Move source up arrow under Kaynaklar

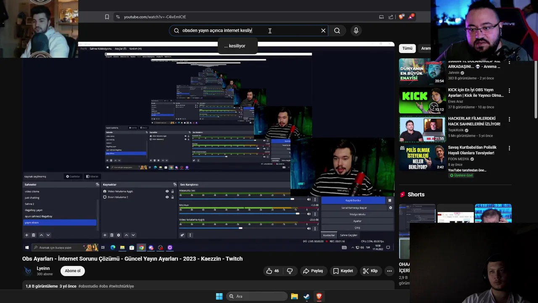pyautogui.click(x=126, y=235)
